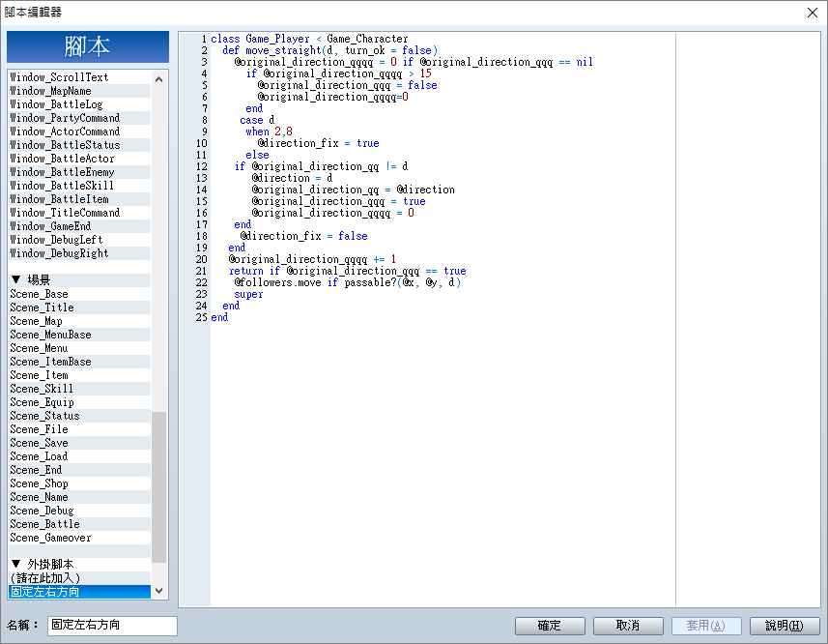The image size is (828, 644).
Task: Select Scene_Skill script
Action: click(80, 389)
